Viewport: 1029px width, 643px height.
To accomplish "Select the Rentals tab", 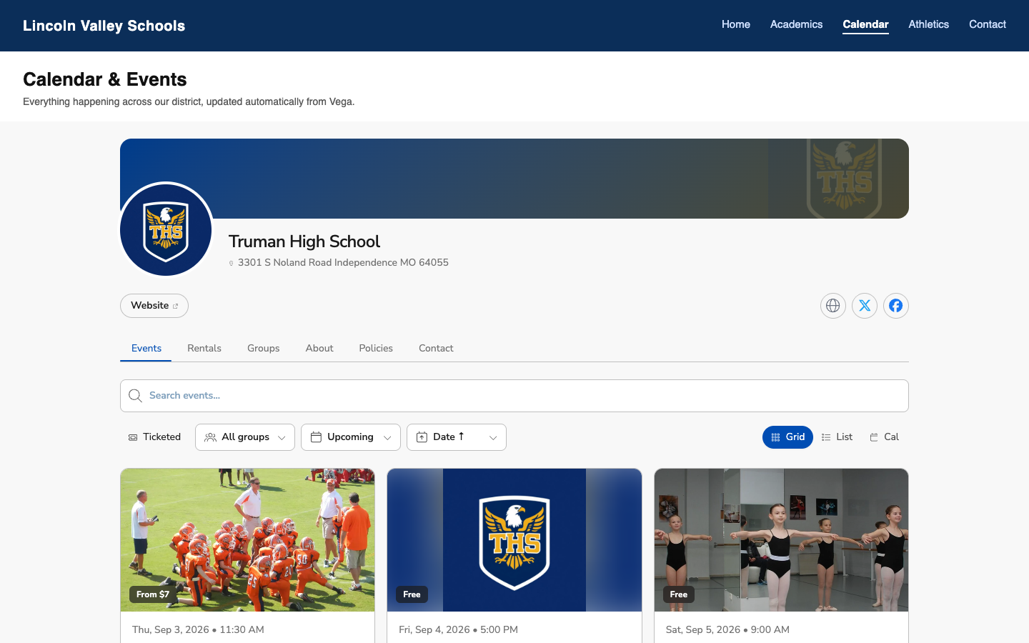I will coord(204,349).
